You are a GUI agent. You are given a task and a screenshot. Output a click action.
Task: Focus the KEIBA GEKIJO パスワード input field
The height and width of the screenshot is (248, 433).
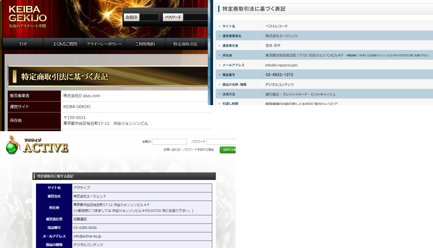click(x=196, y=17)
